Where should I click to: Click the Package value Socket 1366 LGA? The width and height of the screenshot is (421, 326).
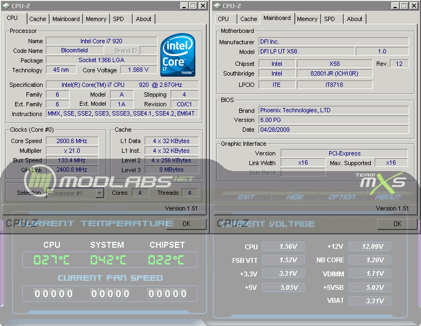tap(101, 60)
